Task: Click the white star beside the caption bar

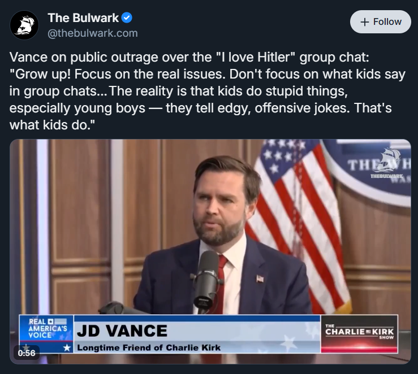Action: tap(67, 347)
